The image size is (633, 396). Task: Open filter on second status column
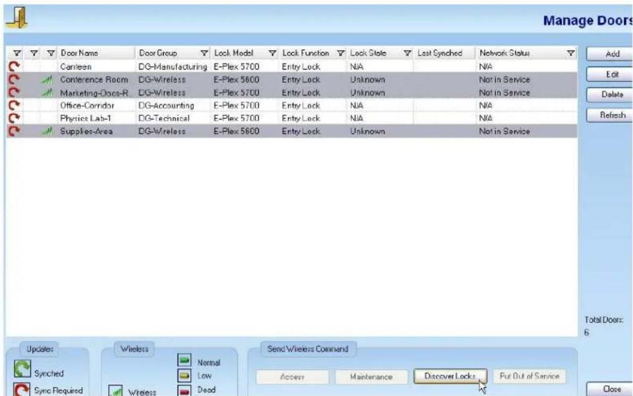point(34,53)
